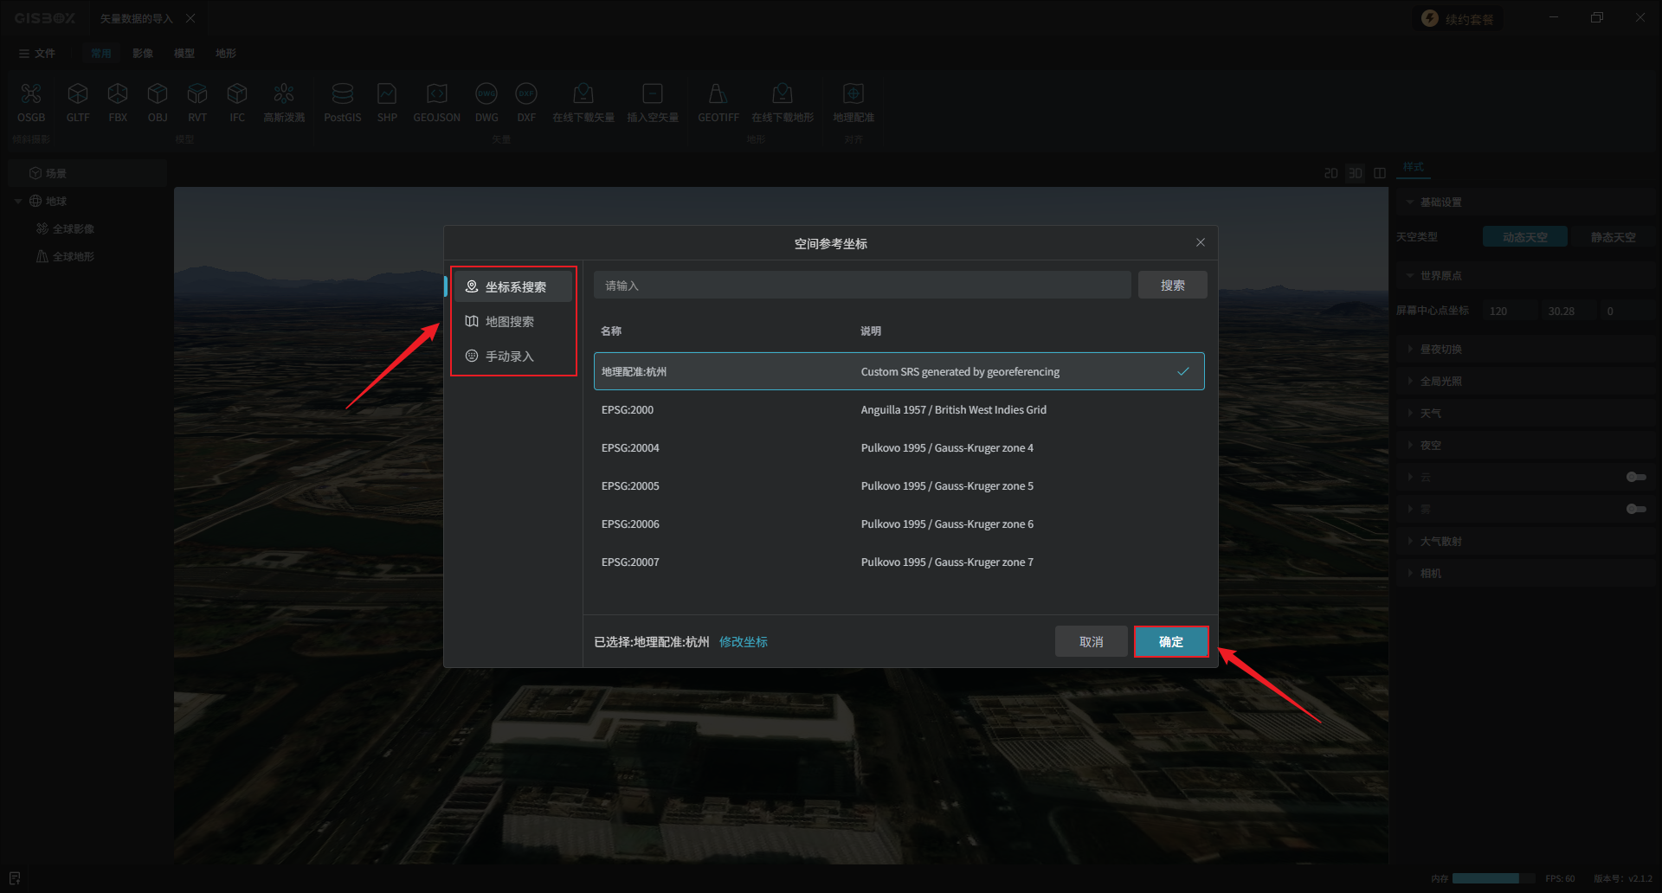Click the DWG import icon
Screen dimensions: 1662x893
point(486,95)
